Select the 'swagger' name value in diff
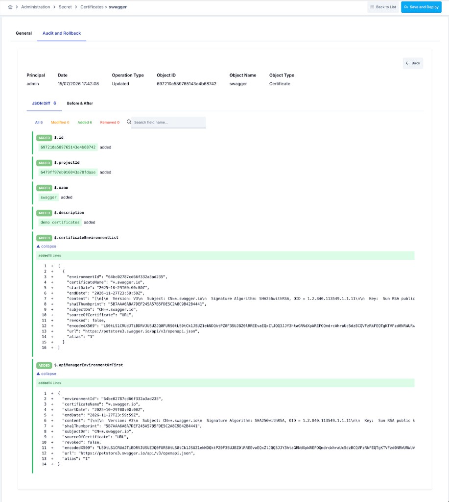The width and height of the screenshot is (449, 502). point(48,197)
